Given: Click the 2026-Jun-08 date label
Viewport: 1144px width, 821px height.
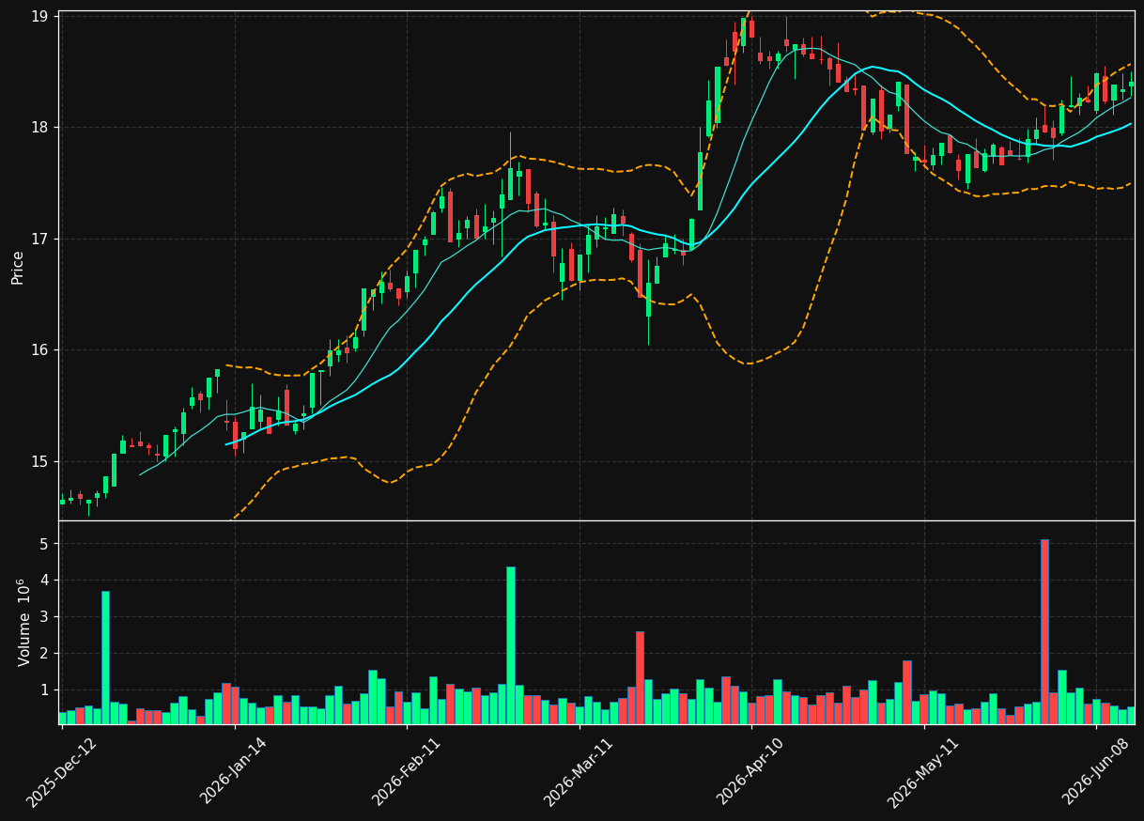Looking at the screenshot, I should tap(1095, 771).
